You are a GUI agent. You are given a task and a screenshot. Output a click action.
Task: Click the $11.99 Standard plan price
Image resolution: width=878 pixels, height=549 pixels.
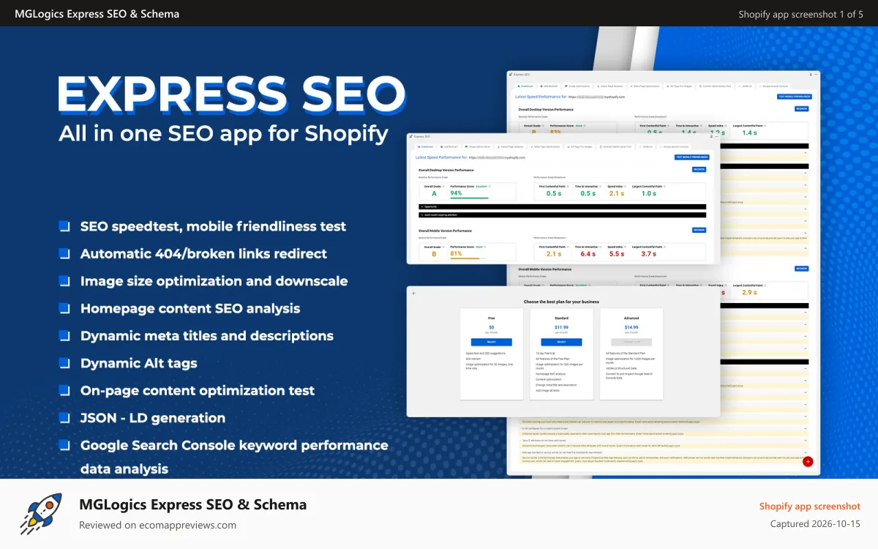pos(561,327)
